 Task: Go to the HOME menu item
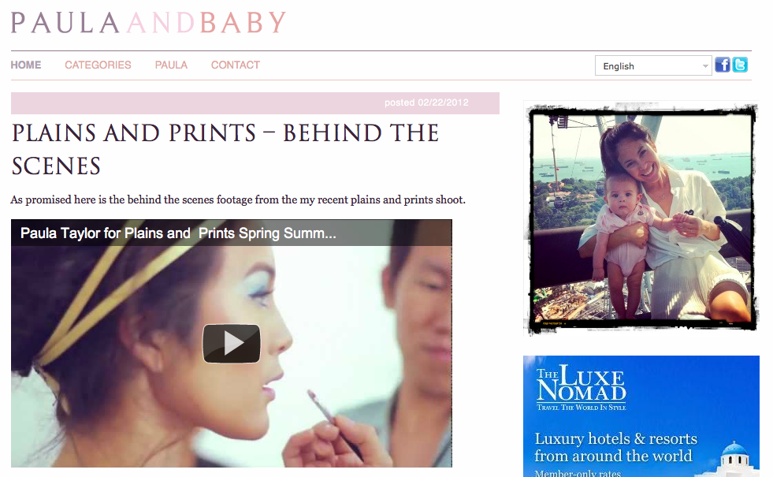[26, 65]
